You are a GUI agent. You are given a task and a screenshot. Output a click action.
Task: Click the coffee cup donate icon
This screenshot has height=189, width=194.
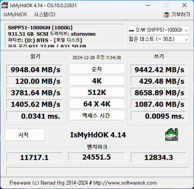point(167,15)
